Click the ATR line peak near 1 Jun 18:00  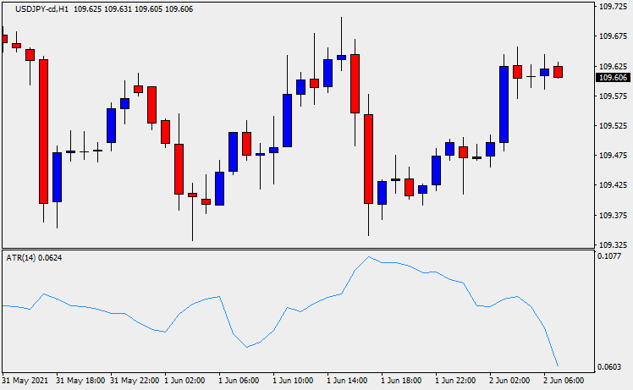(369, 257)
